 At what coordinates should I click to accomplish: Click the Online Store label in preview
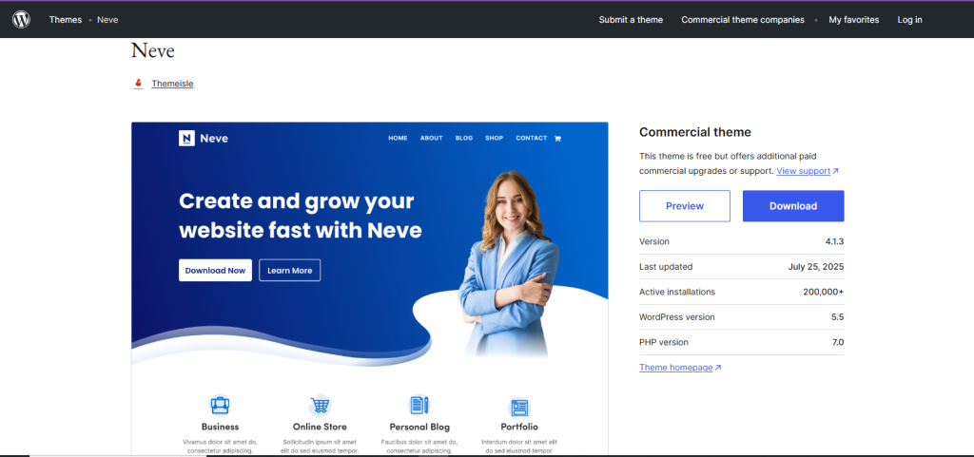point(320,427)
